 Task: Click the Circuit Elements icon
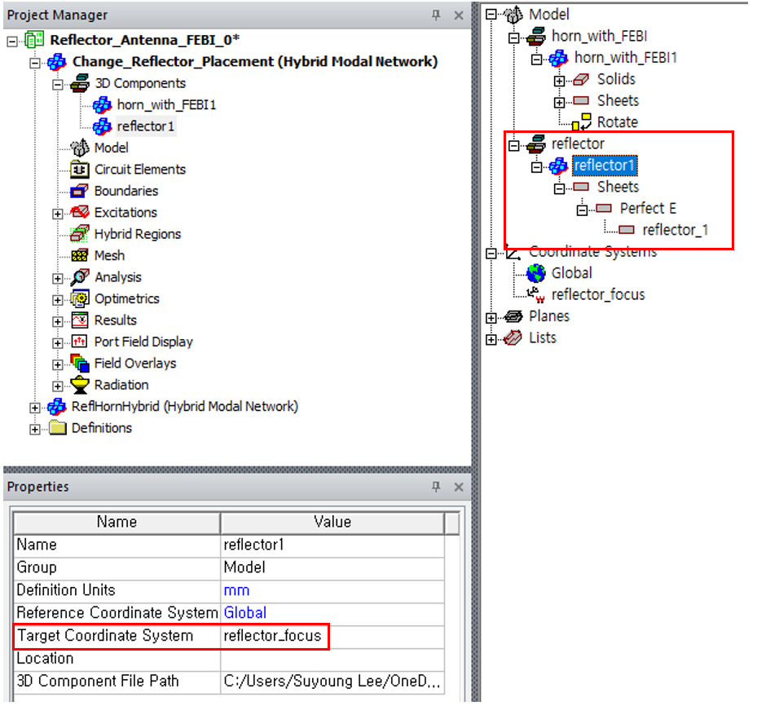click(80, 170)
